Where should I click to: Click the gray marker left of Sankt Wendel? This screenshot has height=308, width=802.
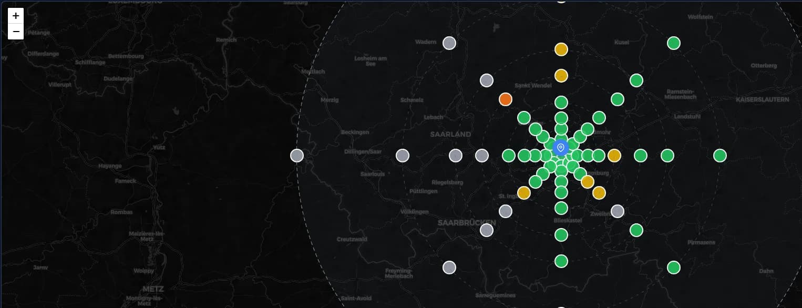[x=487, y=80]
